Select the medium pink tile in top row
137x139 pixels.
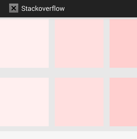[x=79, y=43]
